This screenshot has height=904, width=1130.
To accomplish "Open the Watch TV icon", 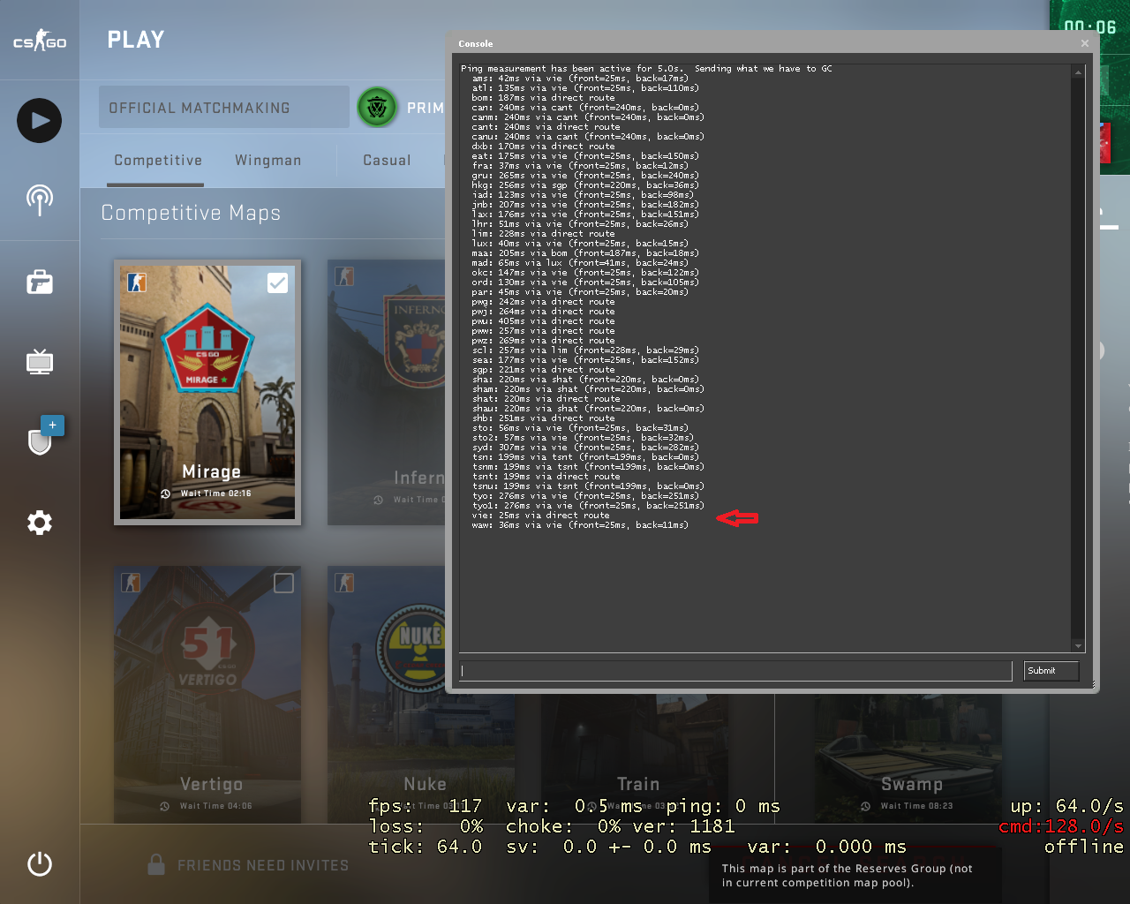I will pyautogui.click(x=40, y=361).
